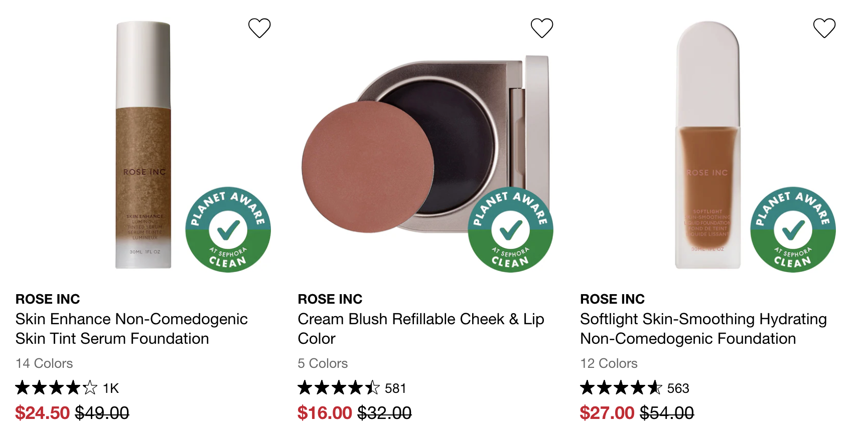The image size is (861, 443).
Task: Favorite the Skin Enhance Serum Foundation with heart icon
Action: tap(259, 28)
